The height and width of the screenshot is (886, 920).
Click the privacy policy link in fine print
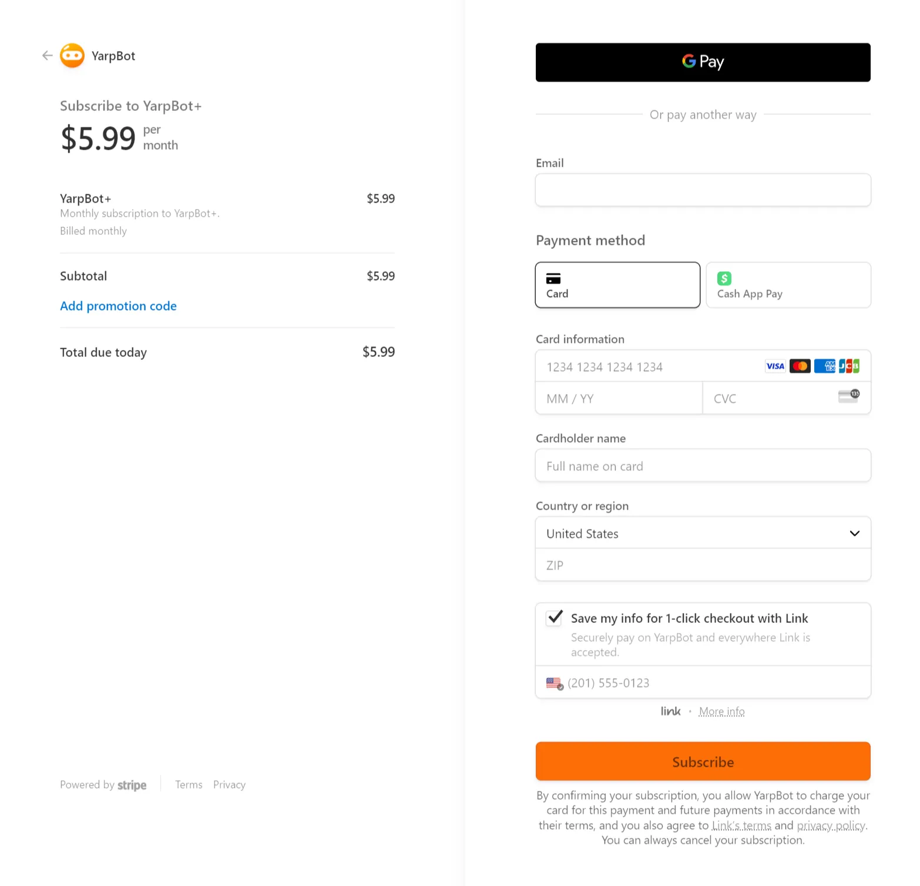(830, 825)
